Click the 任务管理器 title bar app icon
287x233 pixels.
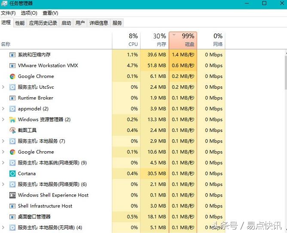click(4, 3)
